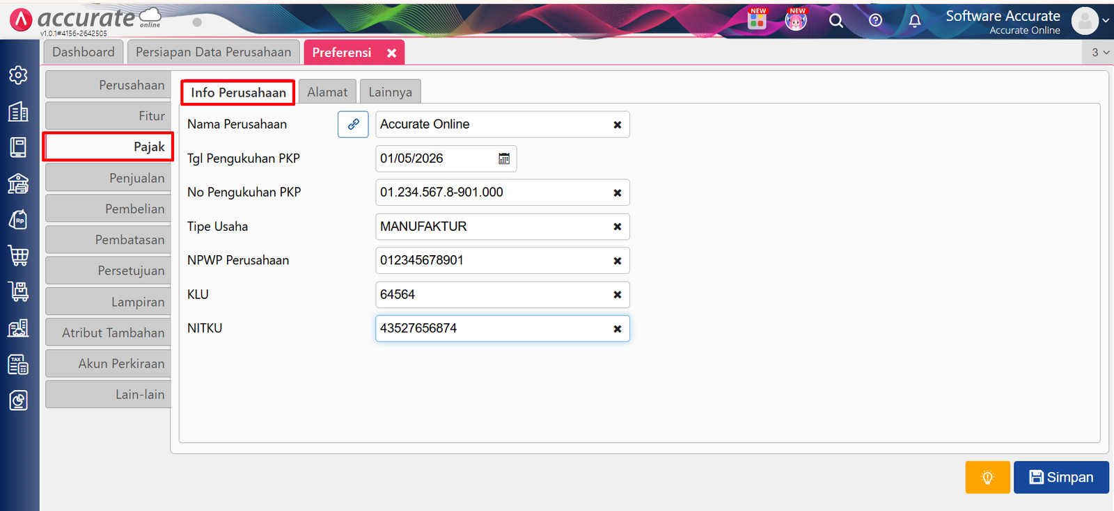Select the Info Perusahaan tab

pyautogui.click(x=238, y=92)
